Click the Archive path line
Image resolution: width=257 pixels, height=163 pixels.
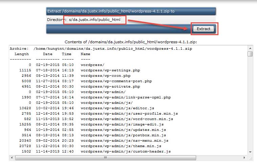[101, 49]
